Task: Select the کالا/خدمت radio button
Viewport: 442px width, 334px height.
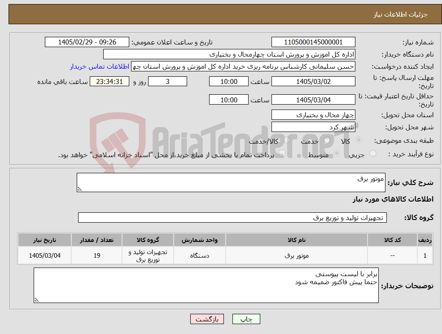Action: 287,140
